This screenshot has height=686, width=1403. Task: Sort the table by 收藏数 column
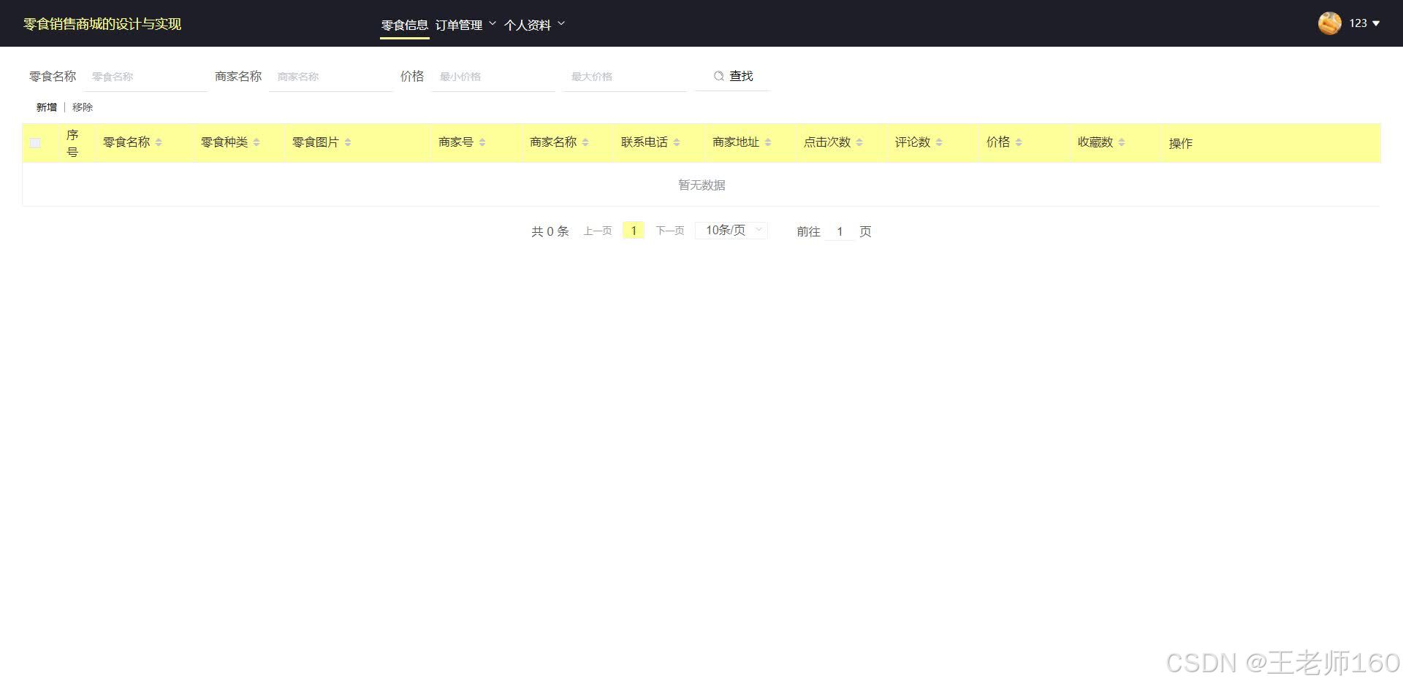coord(1122,142)
